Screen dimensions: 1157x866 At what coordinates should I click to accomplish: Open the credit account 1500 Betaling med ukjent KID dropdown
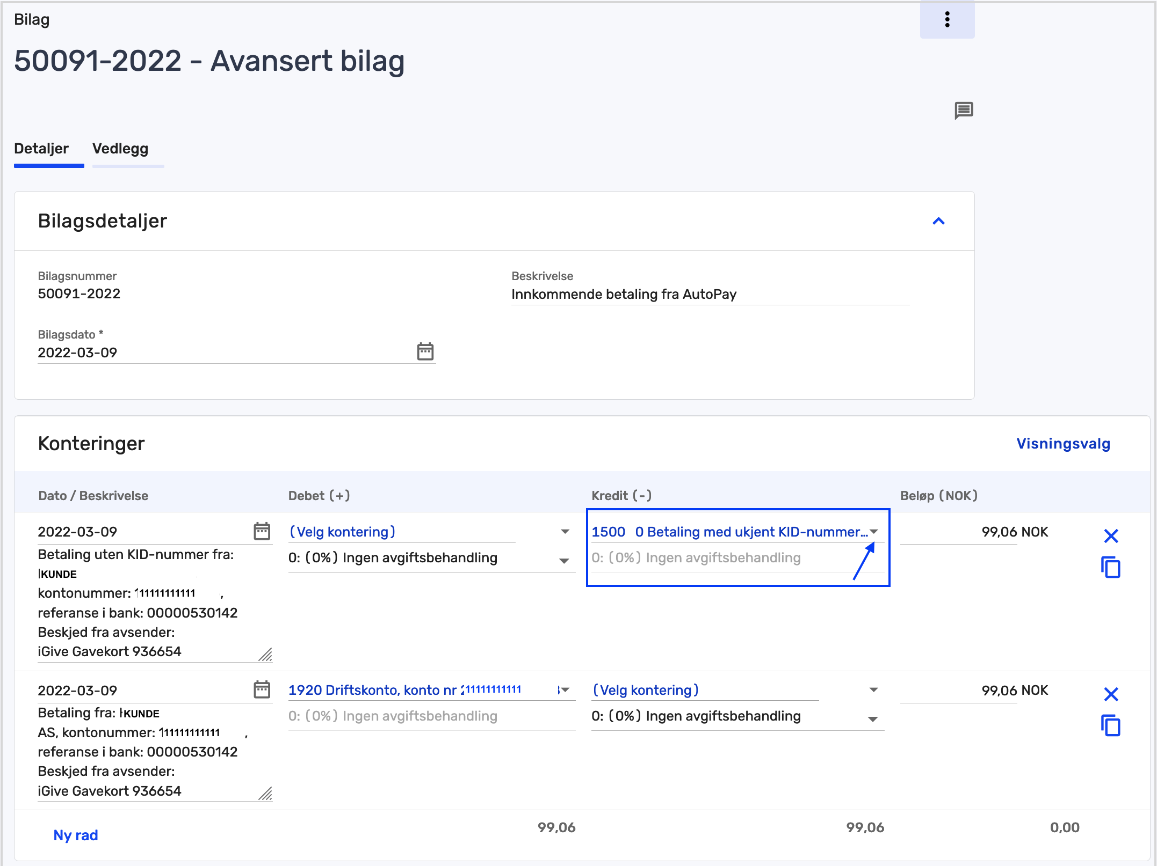point(737,532)
